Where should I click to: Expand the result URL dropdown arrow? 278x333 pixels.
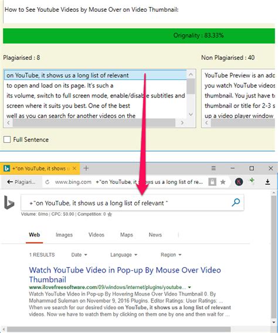click(x=189, y=287)
